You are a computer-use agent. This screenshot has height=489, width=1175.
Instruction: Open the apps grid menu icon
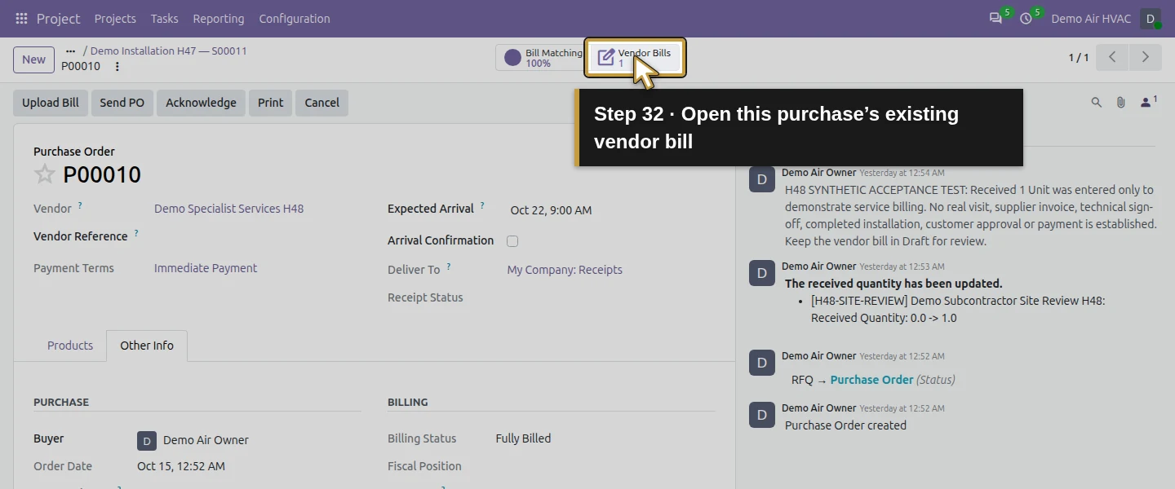point(21,18)
